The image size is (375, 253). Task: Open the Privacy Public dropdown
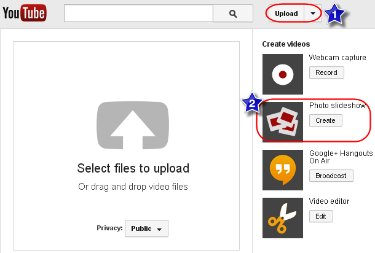(146, 228)
